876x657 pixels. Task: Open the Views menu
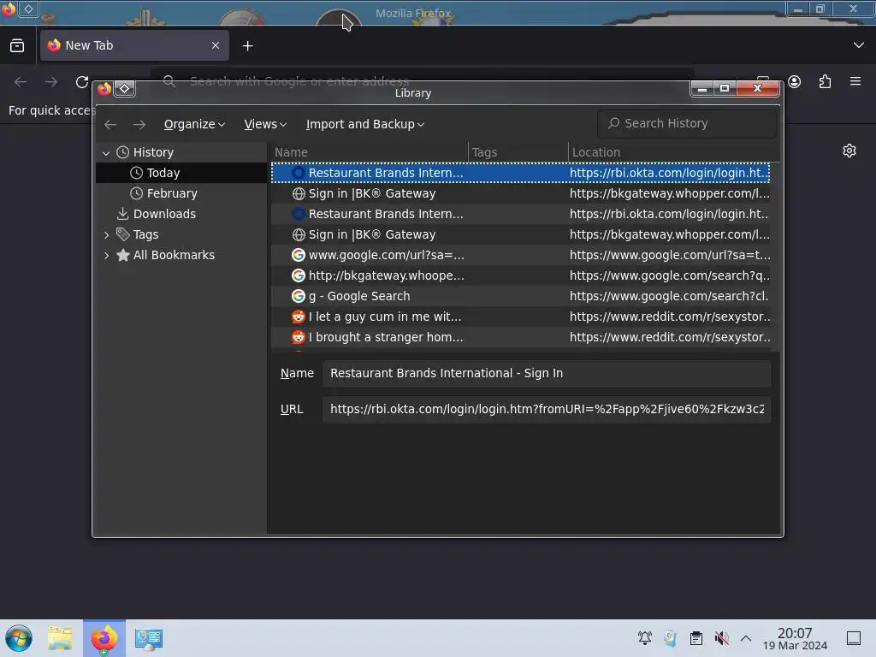265,124
